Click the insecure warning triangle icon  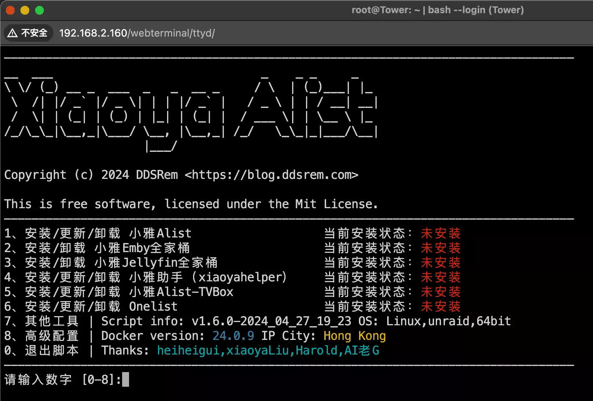12,33
